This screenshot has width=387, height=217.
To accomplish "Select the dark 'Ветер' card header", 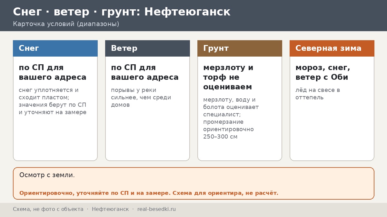I will coord(147,48).
